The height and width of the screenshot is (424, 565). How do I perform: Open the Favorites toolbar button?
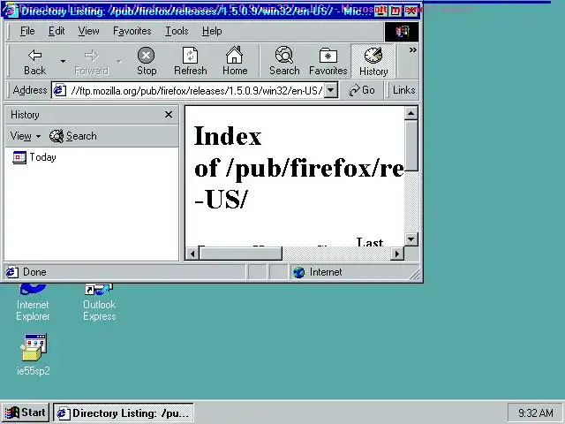click(328, 61)
